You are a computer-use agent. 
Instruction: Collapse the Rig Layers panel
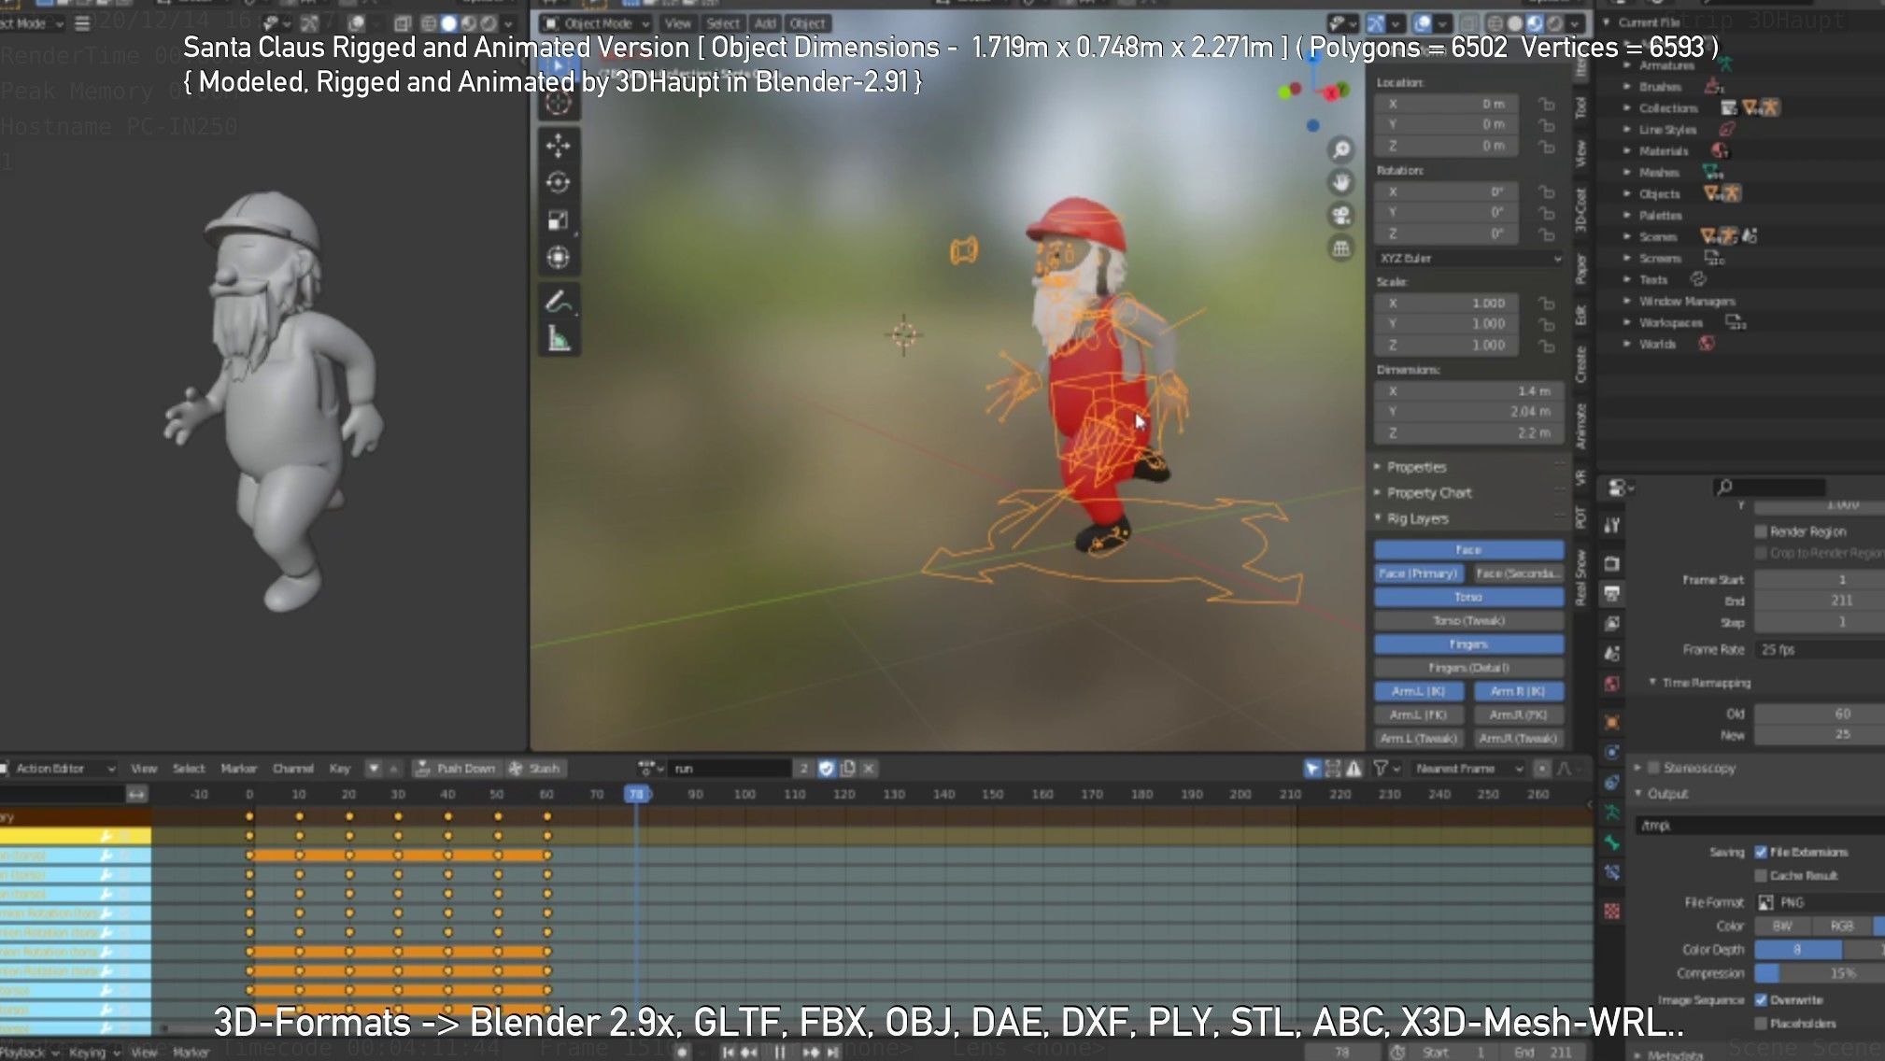1417,518
